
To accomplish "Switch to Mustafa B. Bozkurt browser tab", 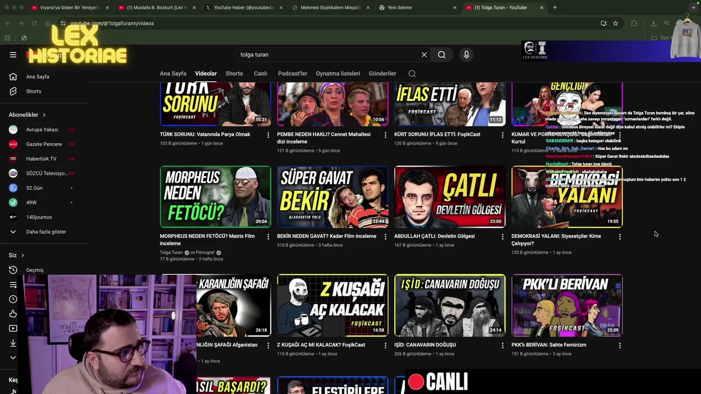I will pyautogui.click(x=158, y=8).
